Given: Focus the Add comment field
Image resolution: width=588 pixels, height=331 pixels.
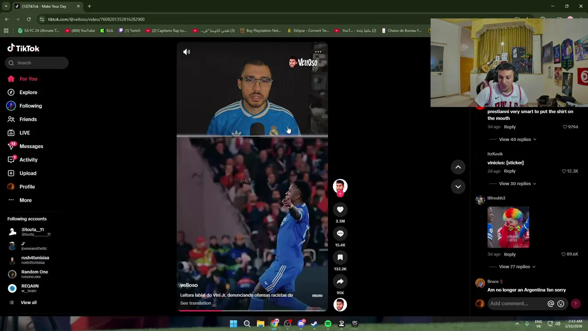Looking at the screenshot, I should (517, 303).
